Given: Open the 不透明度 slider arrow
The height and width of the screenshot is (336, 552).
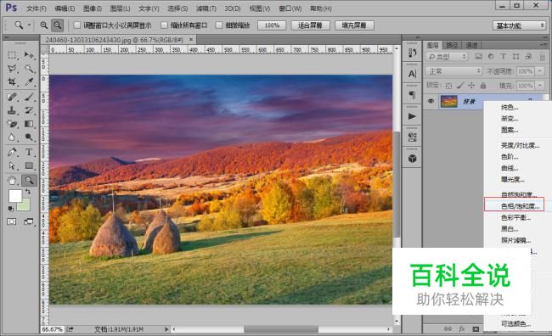Looking at the screenshot, I should coord(540,71).
